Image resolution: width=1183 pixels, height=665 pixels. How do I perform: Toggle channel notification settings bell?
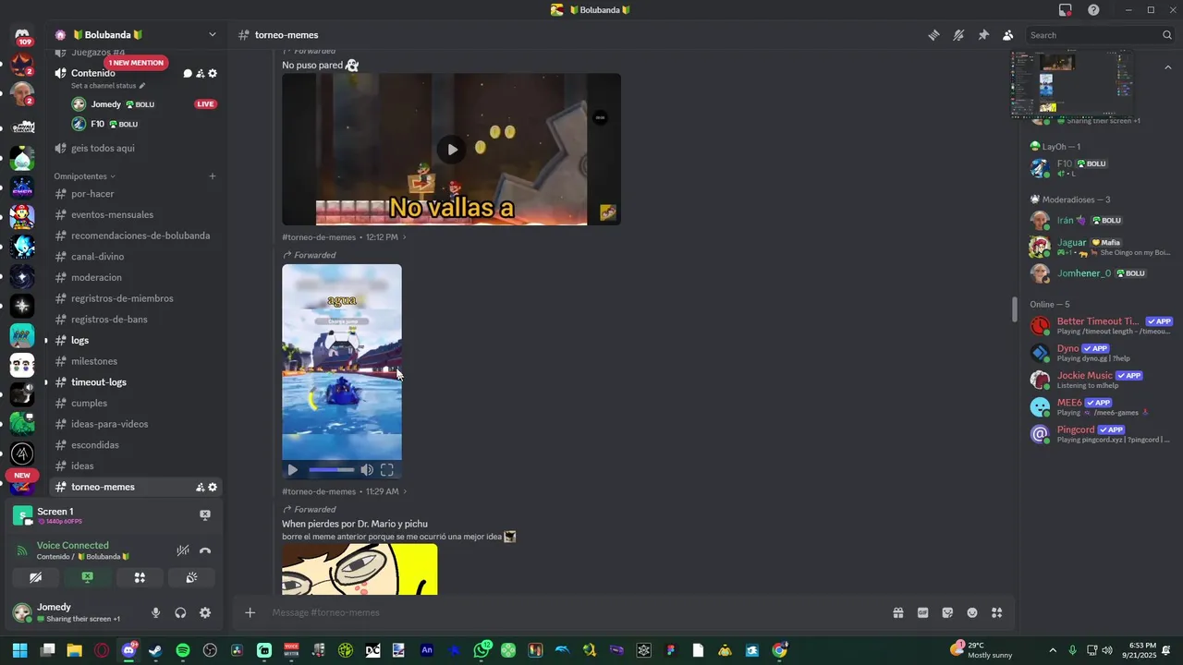(958, 35)
